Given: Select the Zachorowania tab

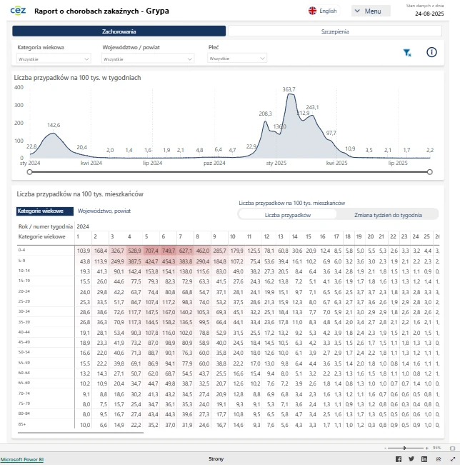Looking at the screenshot, I should click(x=119, y=31).
